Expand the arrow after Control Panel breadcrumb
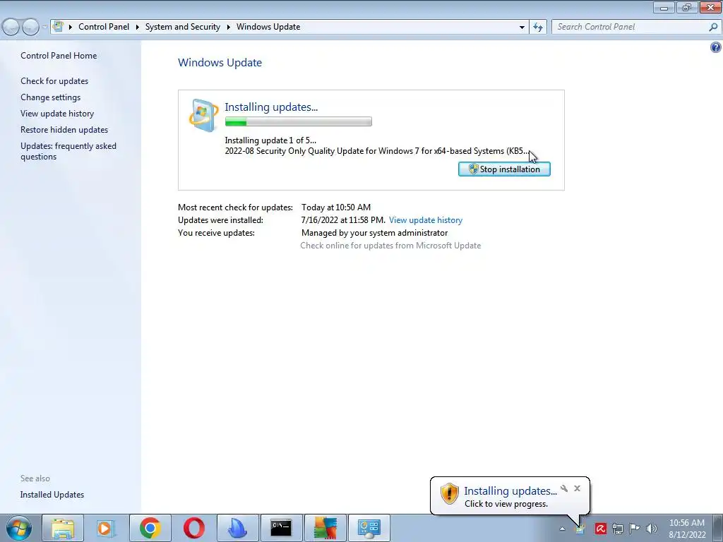Image resolution: width=723 pixels, height=542 pixels. (x=138, y=27)
